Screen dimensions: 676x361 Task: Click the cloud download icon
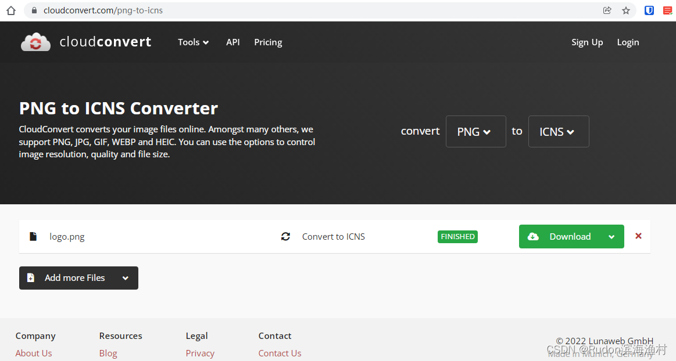tap(533, 236)
